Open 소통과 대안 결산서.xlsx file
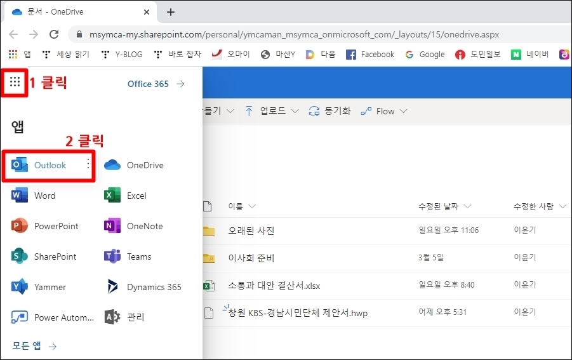Image resolution: width=572 pixels, height=360 pixels. pos(274,285)
